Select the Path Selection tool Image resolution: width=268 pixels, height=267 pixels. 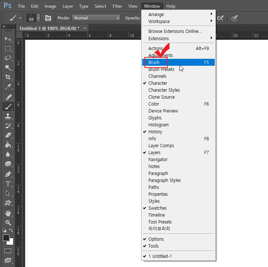click(8, 193)
